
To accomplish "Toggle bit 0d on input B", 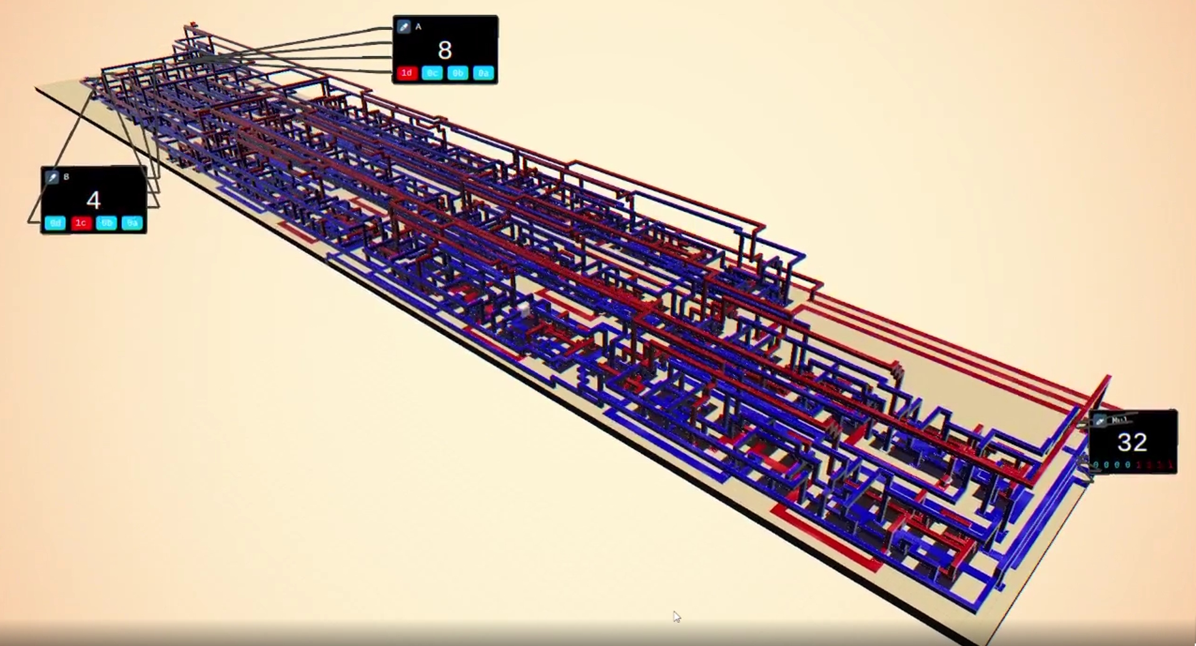I will [55, 223].
